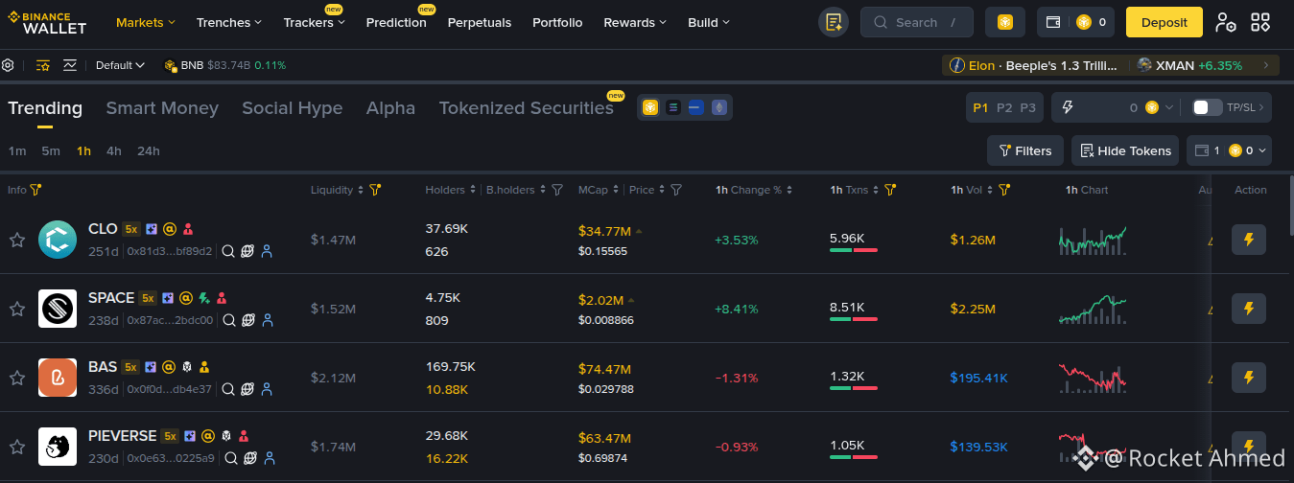Click the B.holders column filter funnel

[556, 190]
